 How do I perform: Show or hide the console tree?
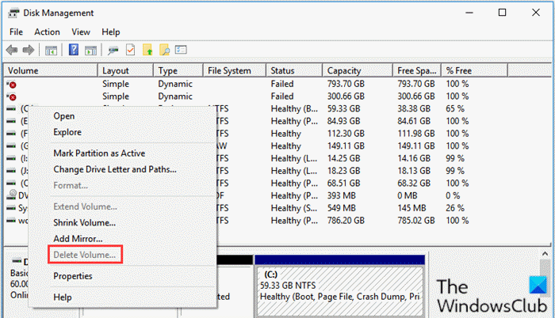point(51,51)
